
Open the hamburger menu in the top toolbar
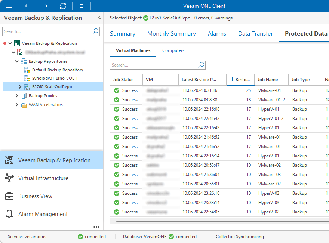pos(9,6)
